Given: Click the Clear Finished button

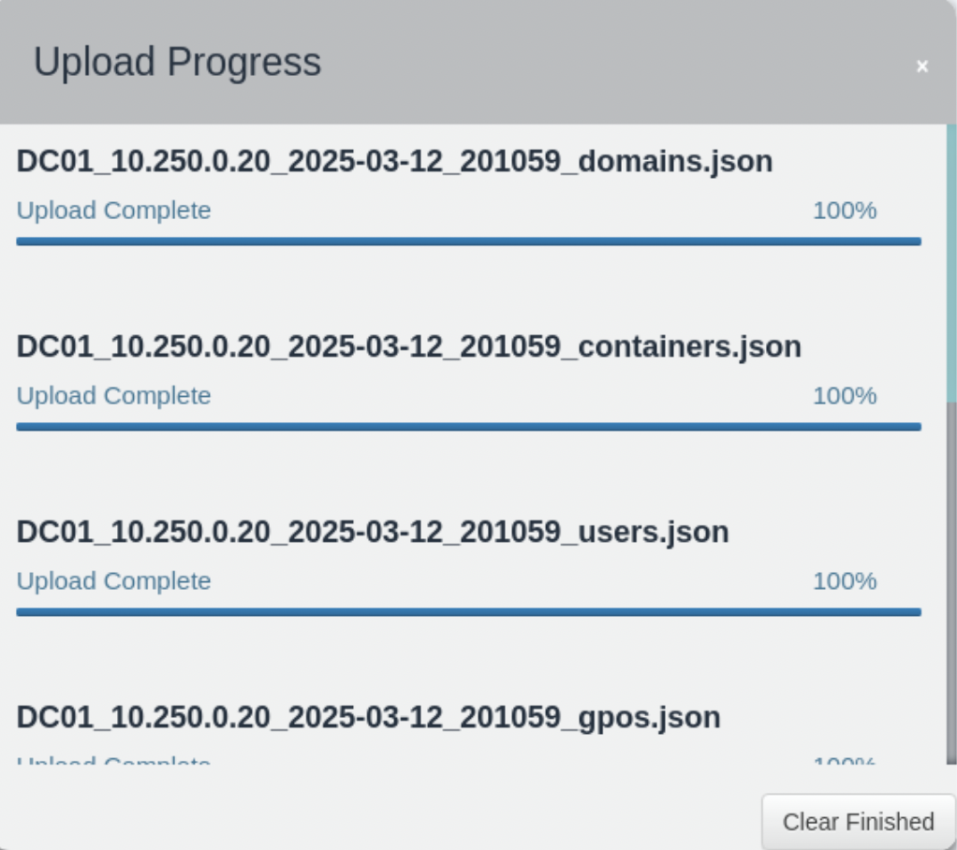Looking at the screenshot, I should 858,822.
